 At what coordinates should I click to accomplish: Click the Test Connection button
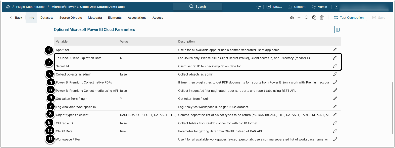(349, 18)
